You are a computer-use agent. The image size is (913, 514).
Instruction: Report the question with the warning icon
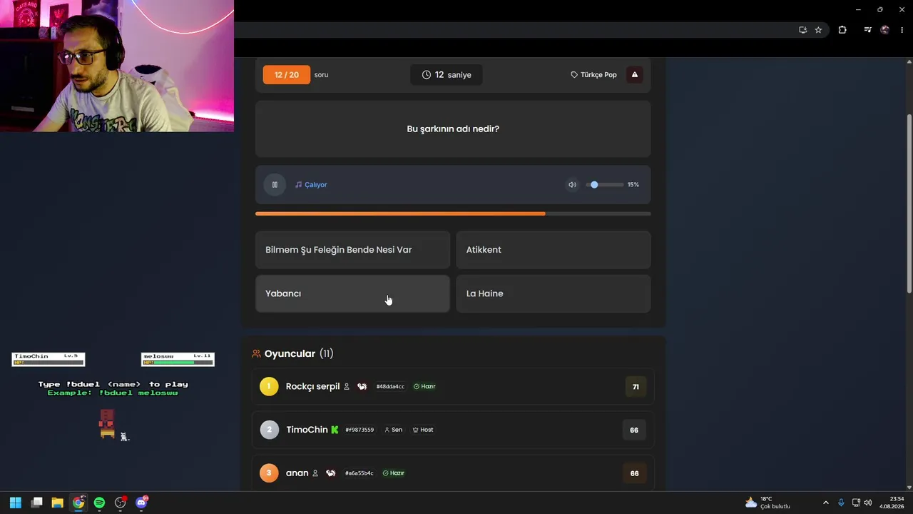pyautogui.click(x=635, y=75)
